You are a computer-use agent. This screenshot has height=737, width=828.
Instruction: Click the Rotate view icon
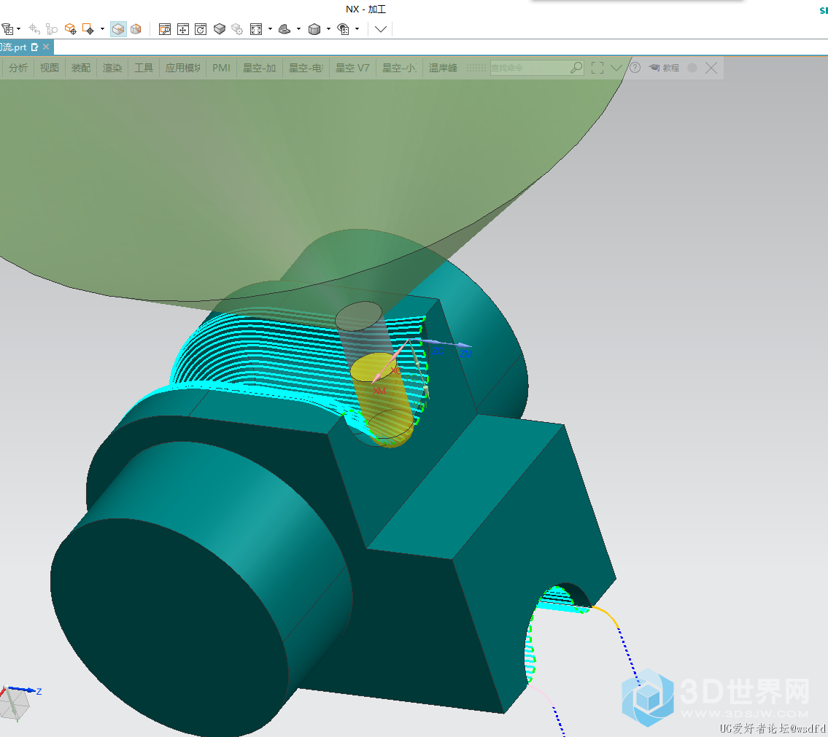pyautogui.click(x=200, y=29)
